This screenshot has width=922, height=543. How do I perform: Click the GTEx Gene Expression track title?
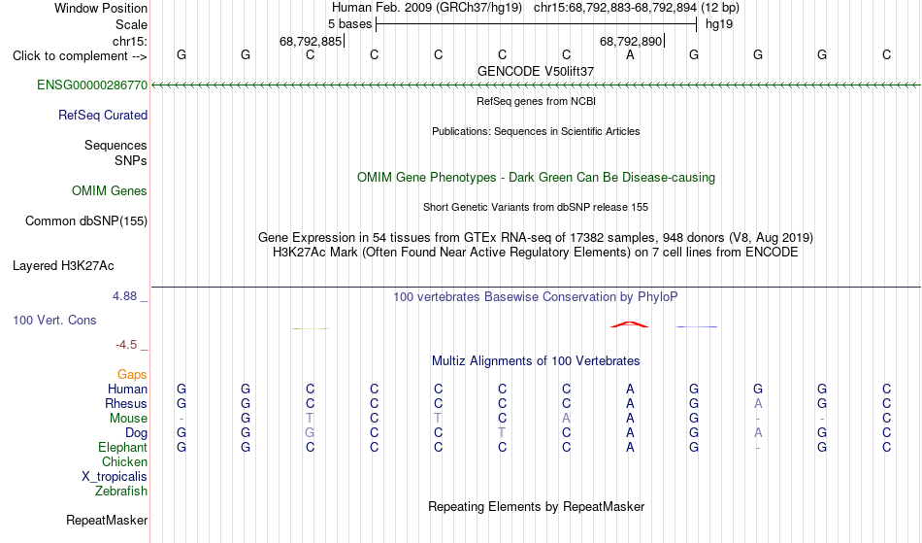pyautogui.click(x=536, y=238)
